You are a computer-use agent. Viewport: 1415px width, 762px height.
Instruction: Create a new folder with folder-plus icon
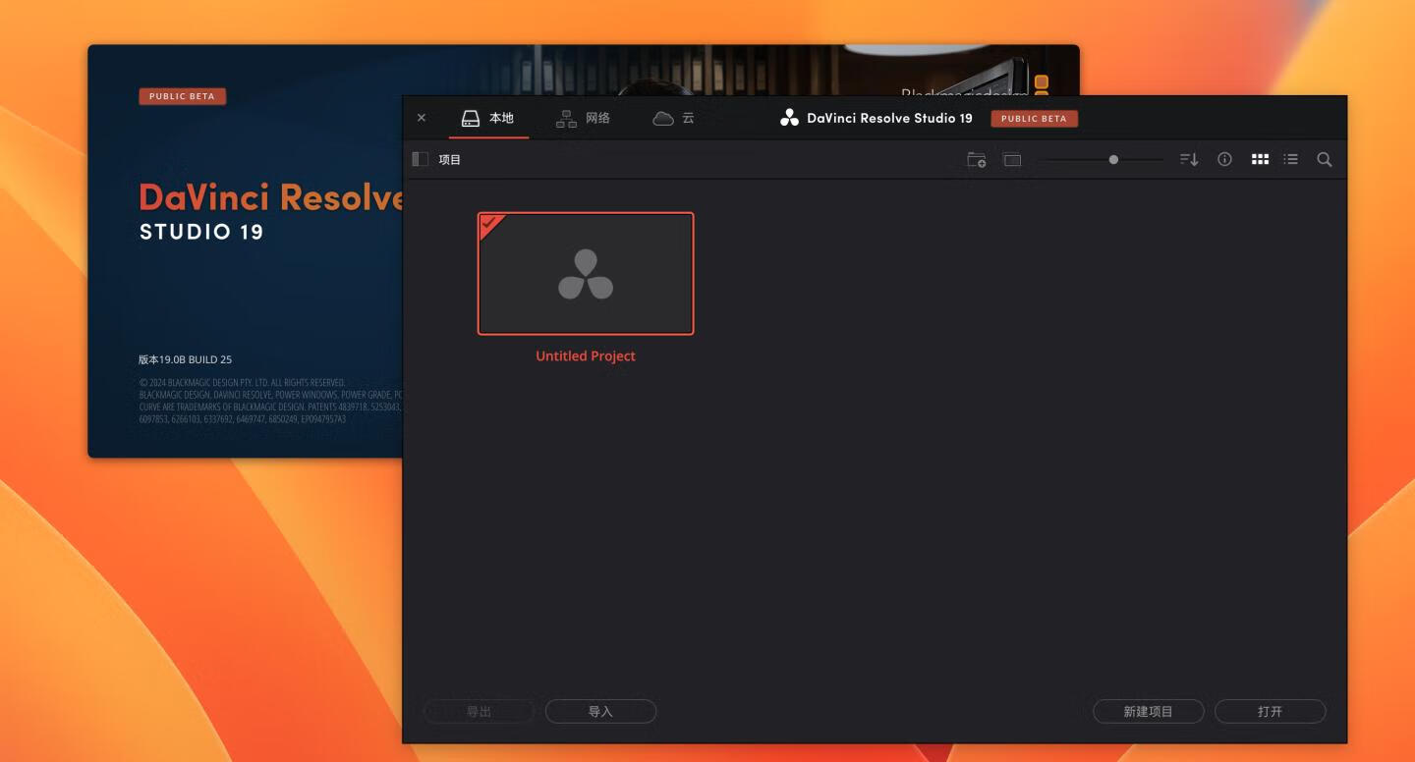pyautogui.click(x=977, y=159)
